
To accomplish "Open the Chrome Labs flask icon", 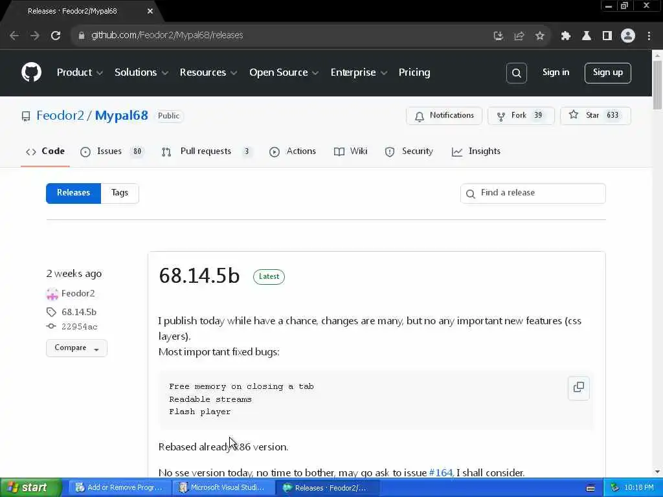I will coord(587,36).
